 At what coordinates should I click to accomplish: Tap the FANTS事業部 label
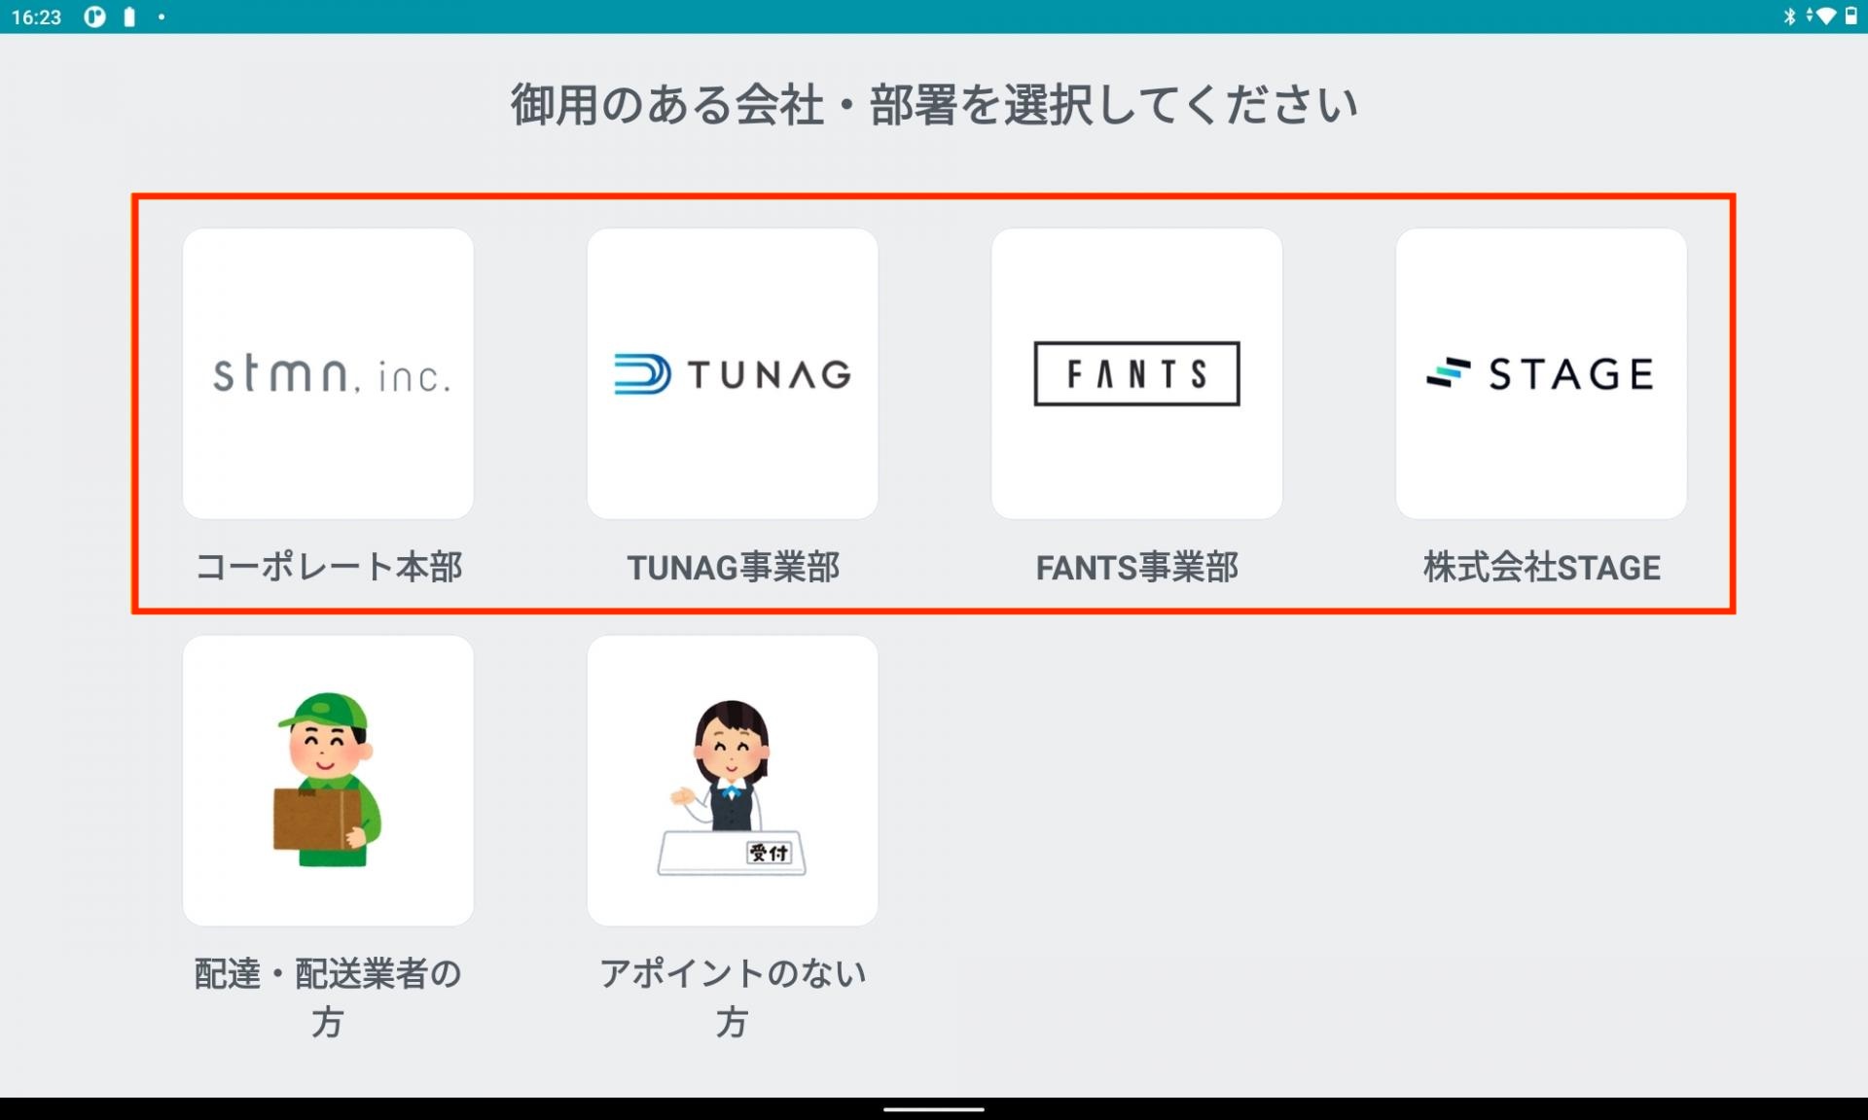(1136, 567)
